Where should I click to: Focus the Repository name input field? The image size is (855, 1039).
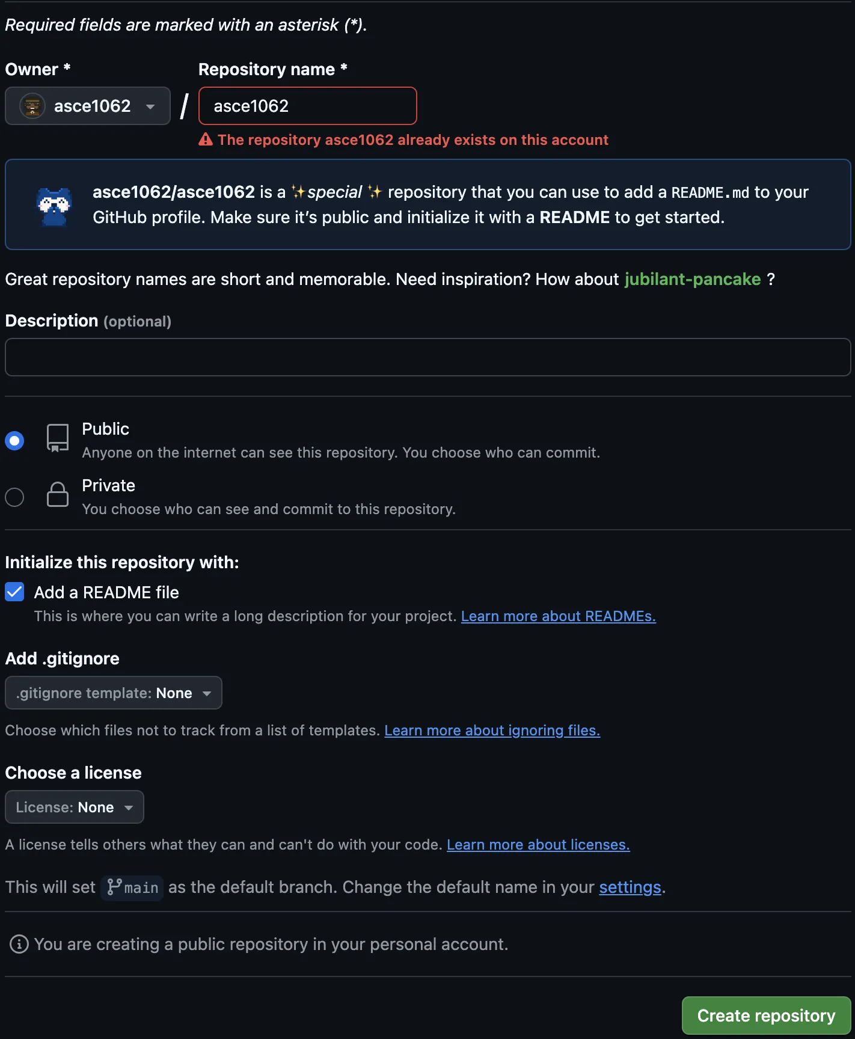(x=307, y=106)
